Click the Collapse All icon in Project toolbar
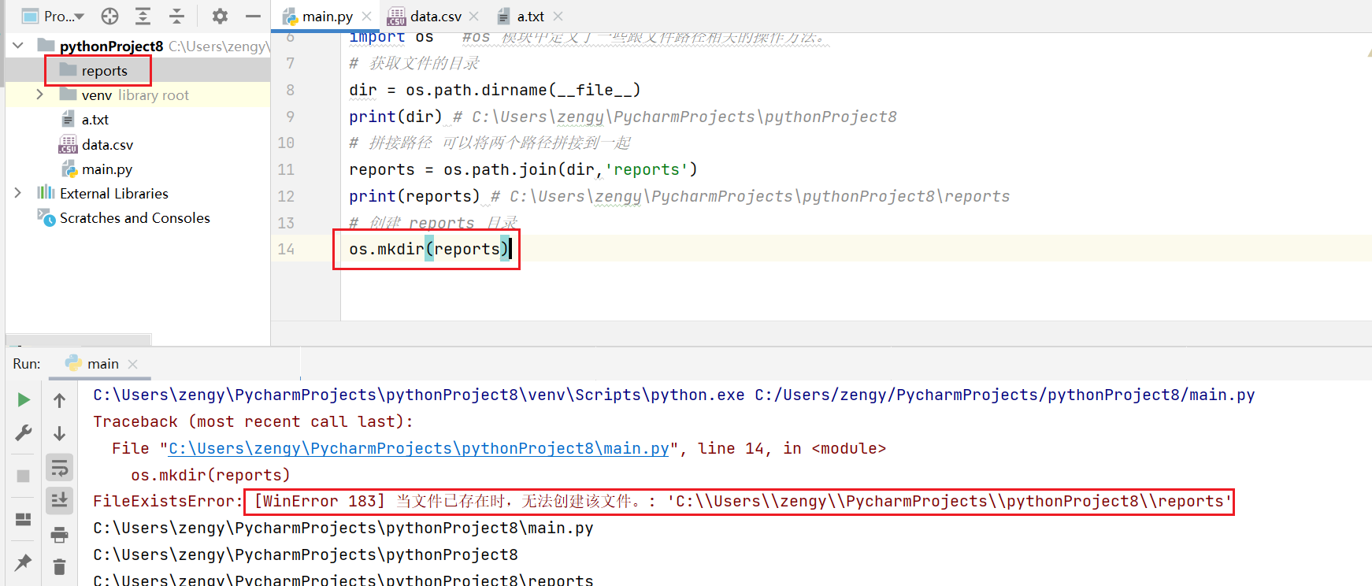The height and width of the screenshot is (586, 1372). [x=176, y=16]
